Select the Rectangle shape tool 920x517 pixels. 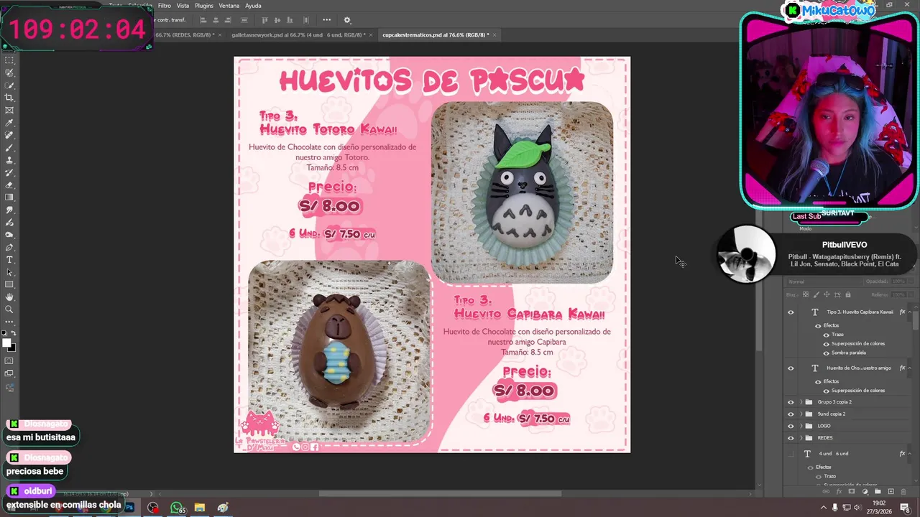[9, 284]
